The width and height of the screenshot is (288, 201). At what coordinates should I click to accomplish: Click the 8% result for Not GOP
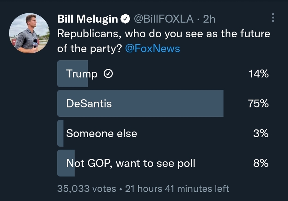[x=261, y=163]
